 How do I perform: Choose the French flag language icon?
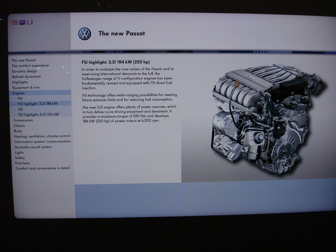tap(29, 22)
